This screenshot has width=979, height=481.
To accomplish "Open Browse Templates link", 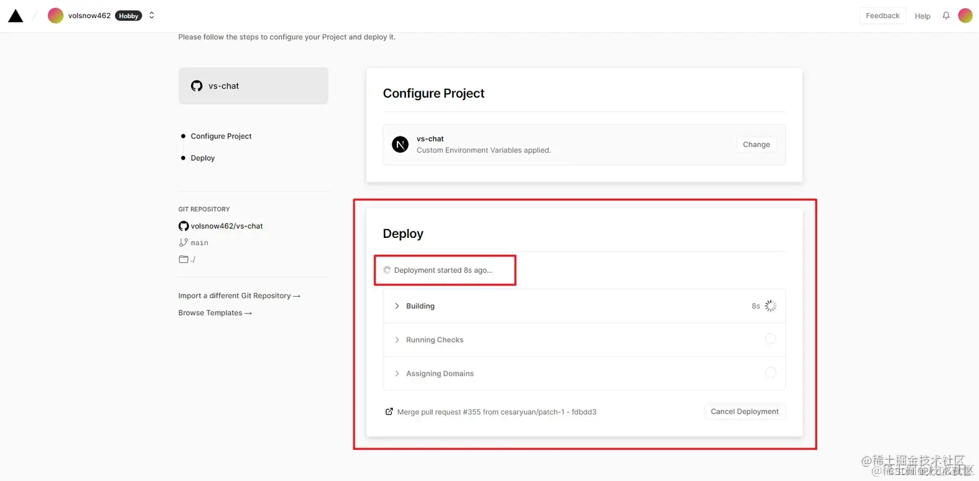I will click(x=215, y=313).
